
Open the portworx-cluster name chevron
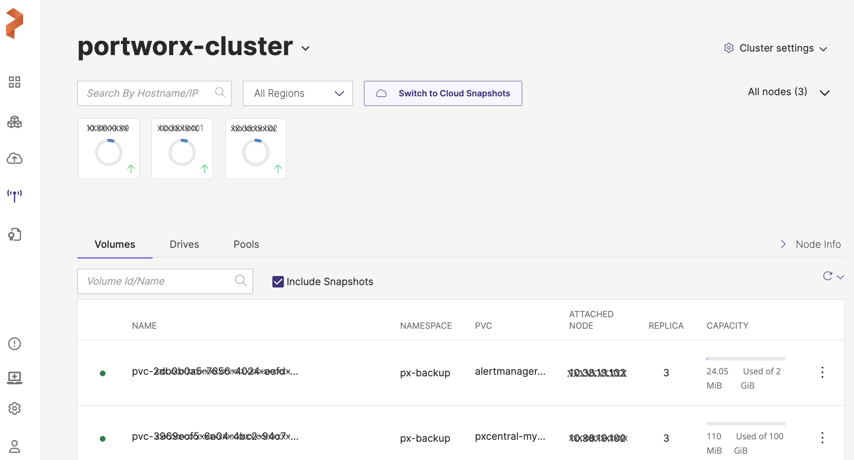point(305,48)
